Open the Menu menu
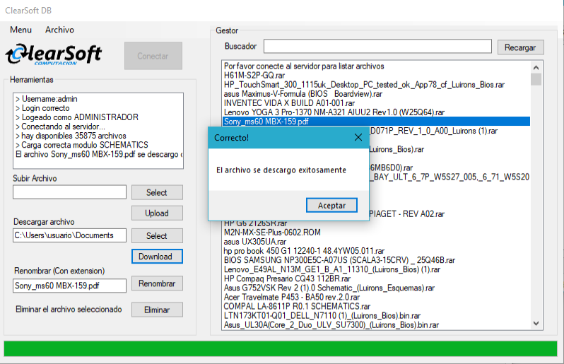 tap(20, 30)
